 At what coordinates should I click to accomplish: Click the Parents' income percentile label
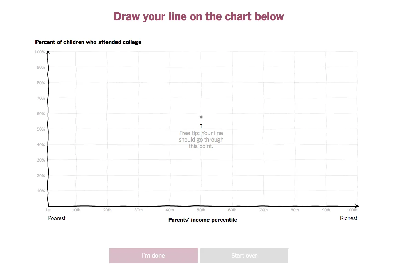[x=202, y=220]
